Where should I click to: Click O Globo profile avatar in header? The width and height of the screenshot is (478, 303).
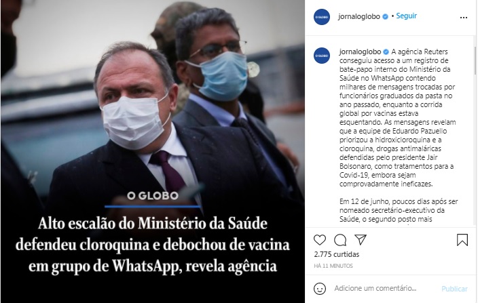(322, 17)
